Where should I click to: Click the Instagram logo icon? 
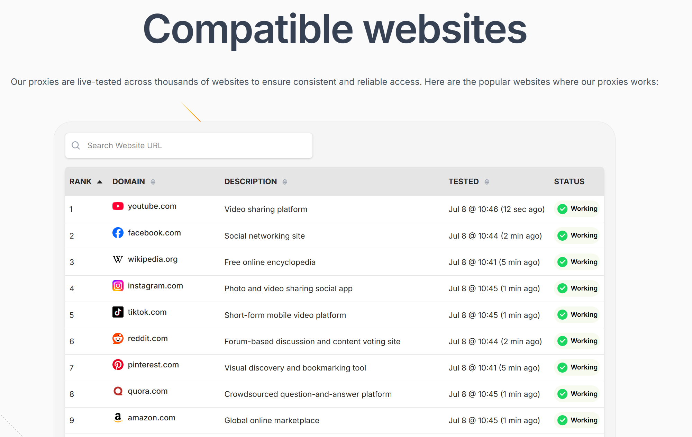pos(118,286)
